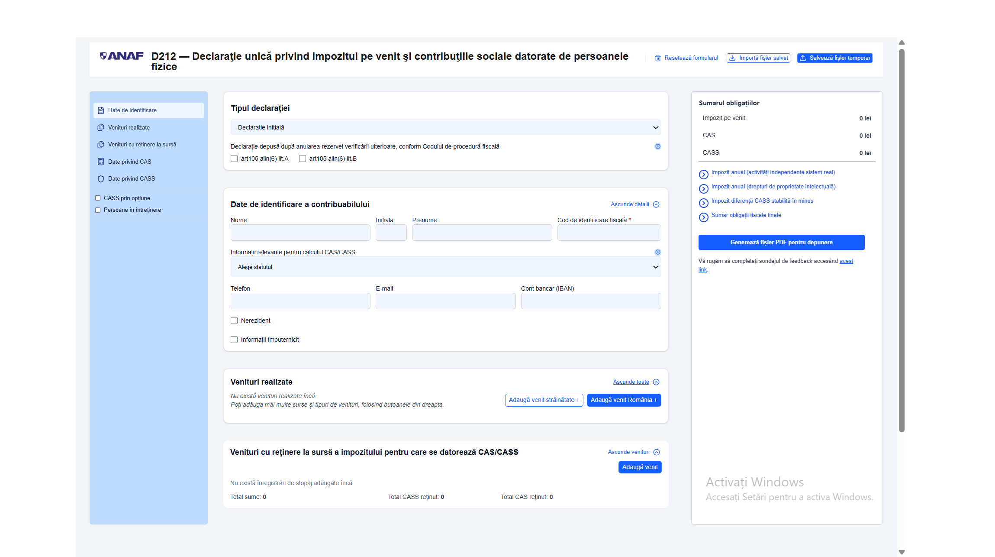
Task: Click the ANAF logo
Action: 122,56
